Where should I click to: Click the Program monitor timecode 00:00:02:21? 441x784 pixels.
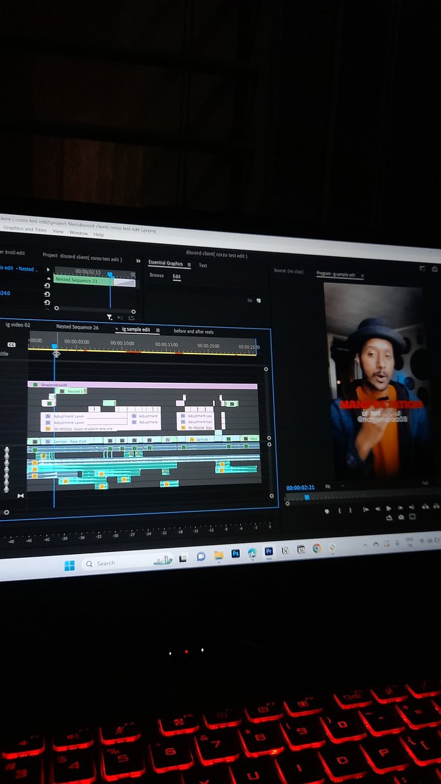(x=300, y=487)
